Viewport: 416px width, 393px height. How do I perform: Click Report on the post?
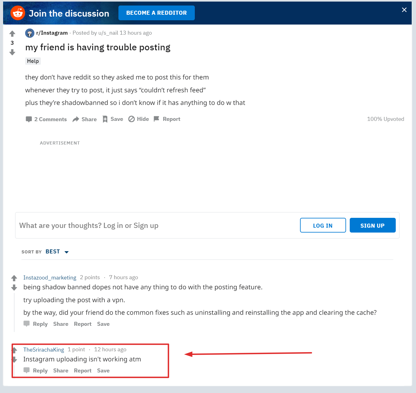[x=171, y=119]
